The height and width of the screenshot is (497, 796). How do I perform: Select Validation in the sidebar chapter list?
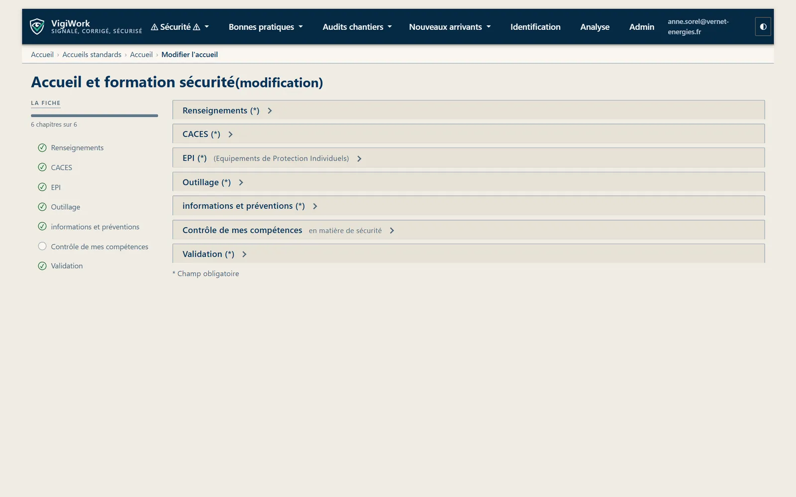67,266
